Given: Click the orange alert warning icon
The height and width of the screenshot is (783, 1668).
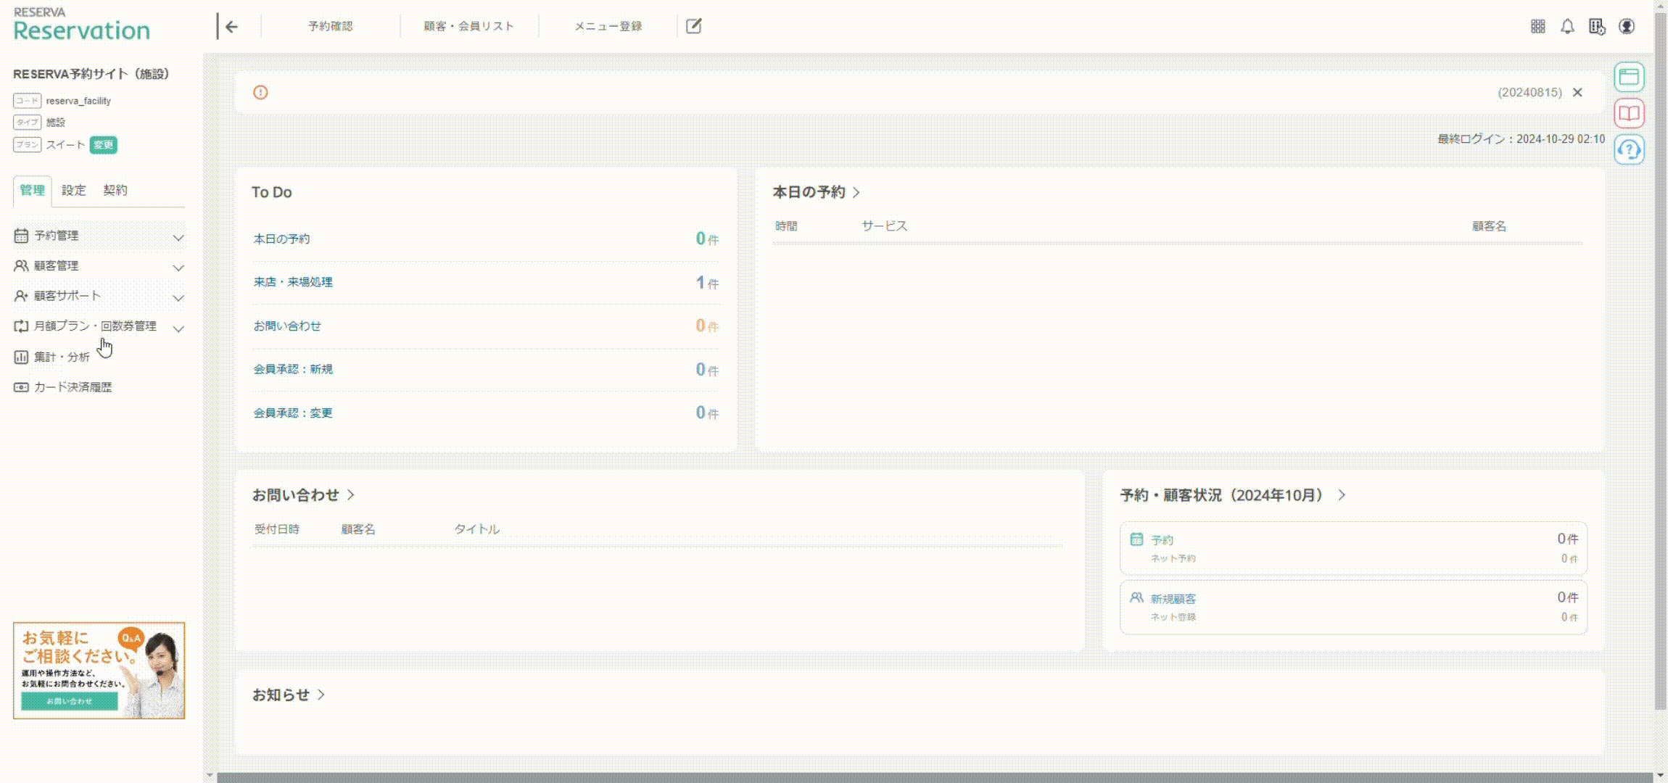Looking at the screenshot, I should [260, 92].
